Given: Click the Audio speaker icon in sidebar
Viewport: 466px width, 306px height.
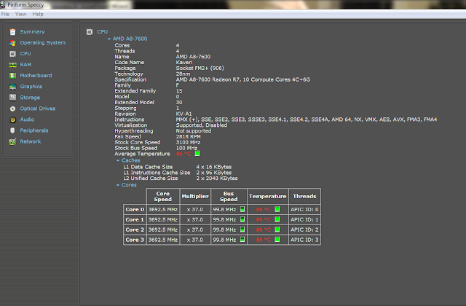Looking at the screenshot, I should click(12, 119).
